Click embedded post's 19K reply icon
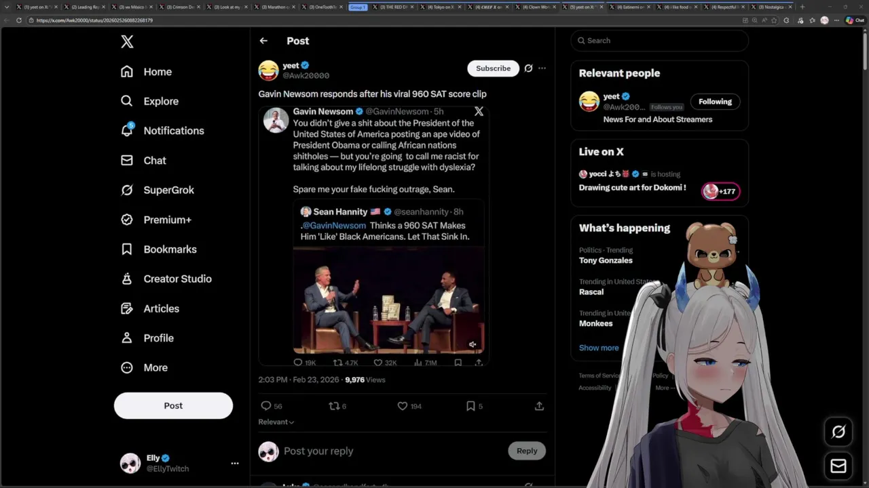 coord(298,363)
